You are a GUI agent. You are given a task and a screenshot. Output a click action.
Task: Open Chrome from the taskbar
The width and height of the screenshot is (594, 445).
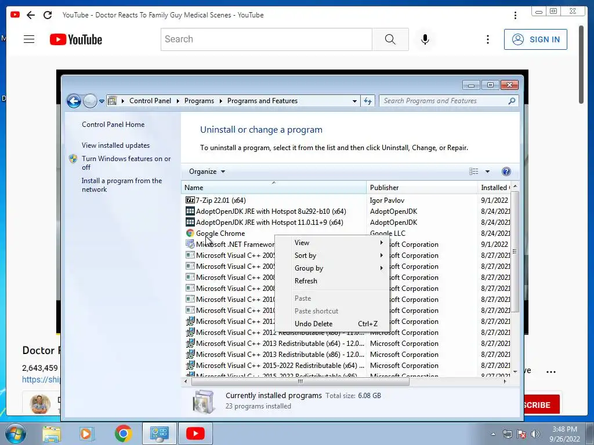click(x=123, y=433)
